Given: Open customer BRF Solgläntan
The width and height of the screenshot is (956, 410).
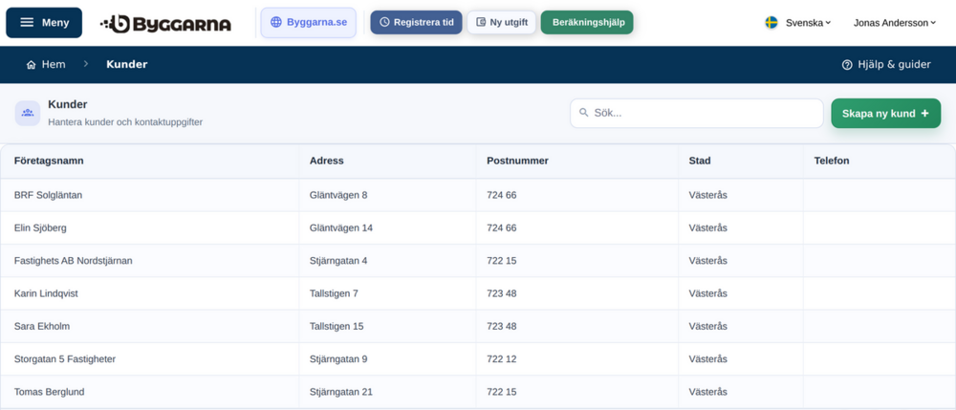Looking at the screenshot, I should 48,195.
